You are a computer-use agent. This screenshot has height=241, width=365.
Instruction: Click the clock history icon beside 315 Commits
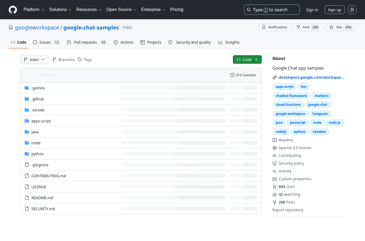(x=233, y=75)
